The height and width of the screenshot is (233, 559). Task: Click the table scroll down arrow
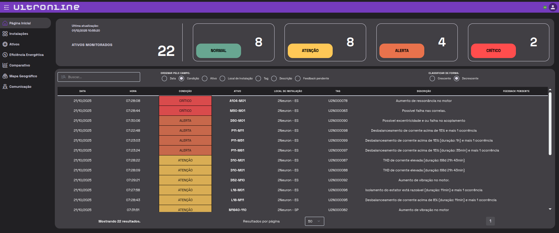pos(550,209)
